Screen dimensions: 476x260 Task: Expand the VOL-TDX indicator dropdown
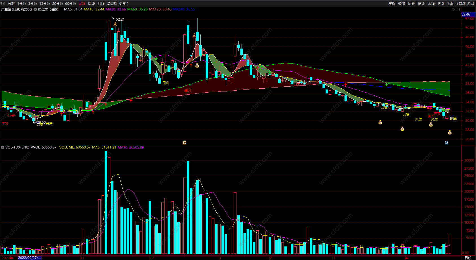pos(3,147)
